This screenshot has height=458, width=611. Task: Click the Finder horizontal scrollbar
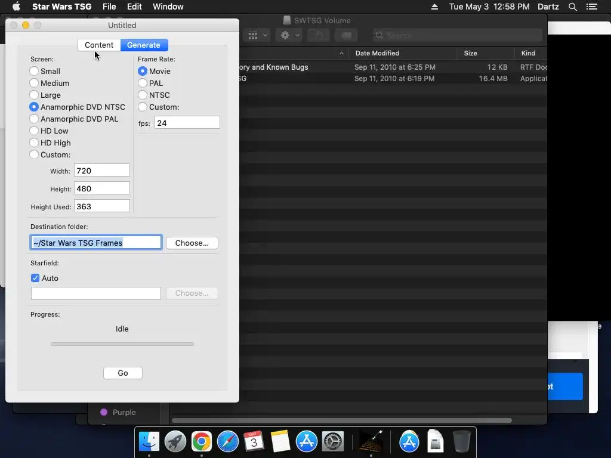342,420
